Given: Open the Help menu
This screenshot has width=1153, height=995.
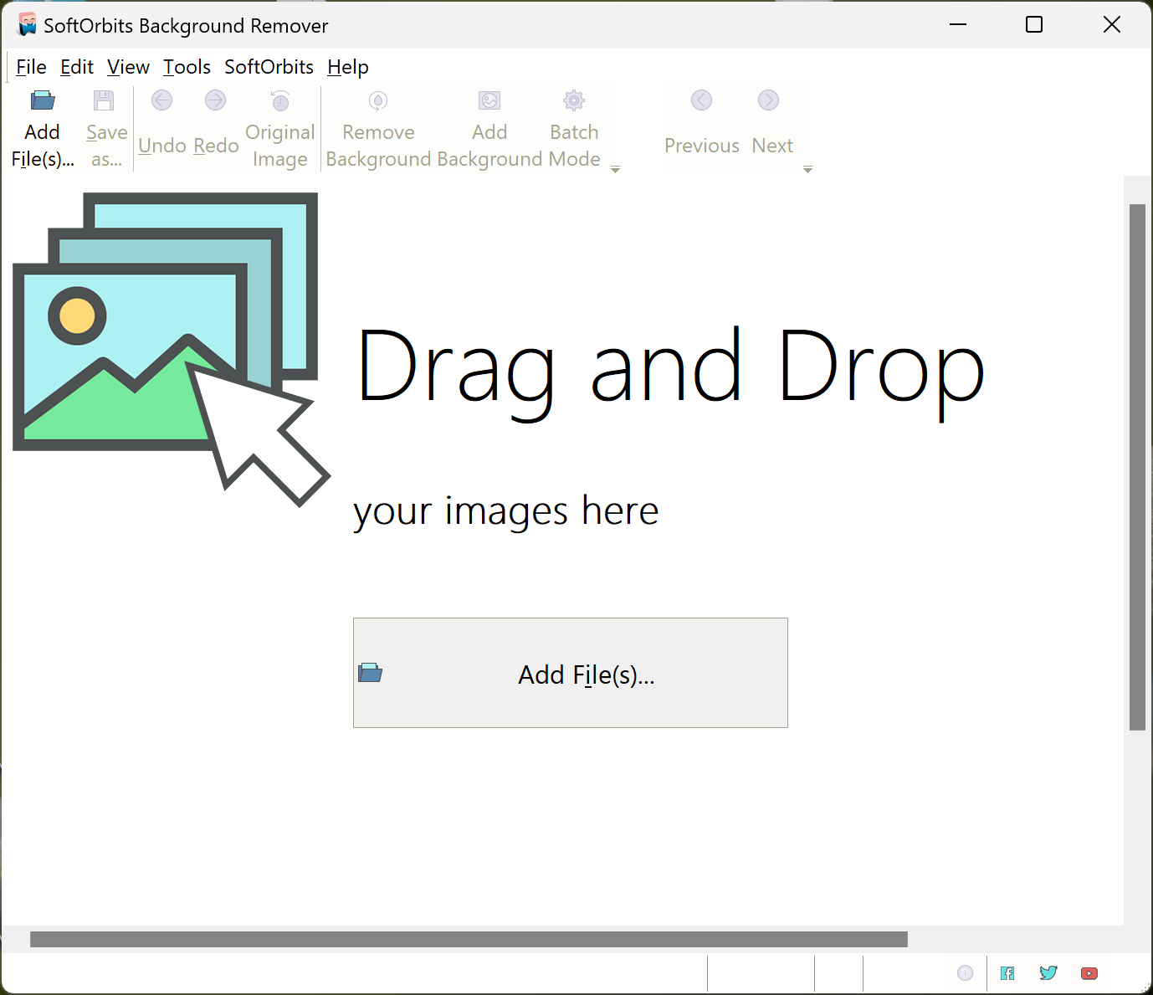Looking at the screenshot, I should tap(348, 67).
